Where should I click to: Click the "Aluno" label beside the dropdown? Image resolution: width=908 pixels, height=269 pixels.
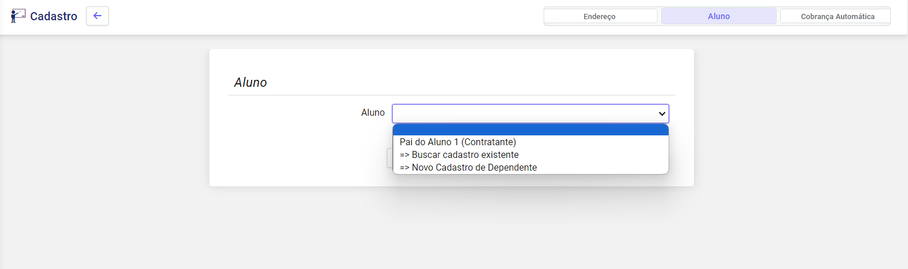[x=372, y=113]
